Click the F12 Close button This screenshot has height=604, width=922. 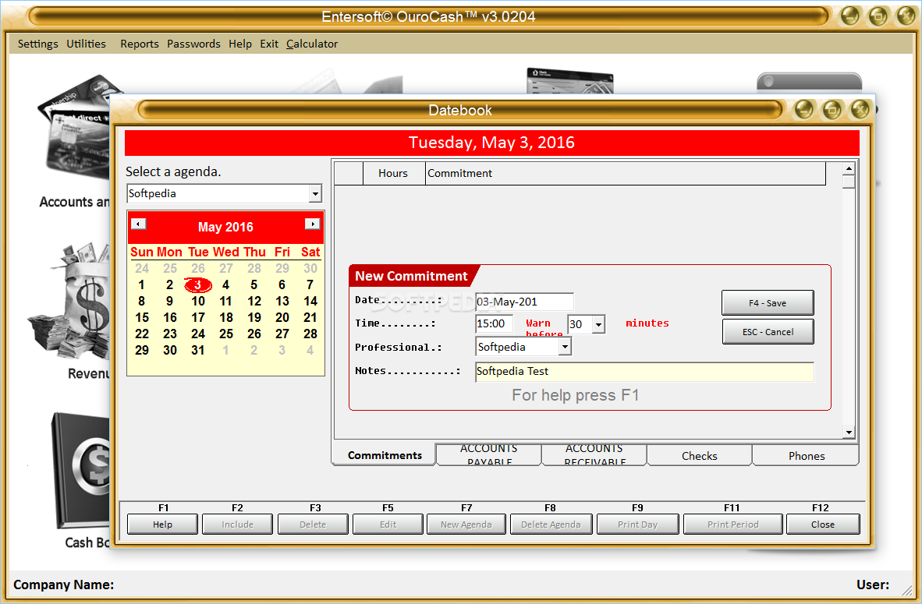coord(823,524)
